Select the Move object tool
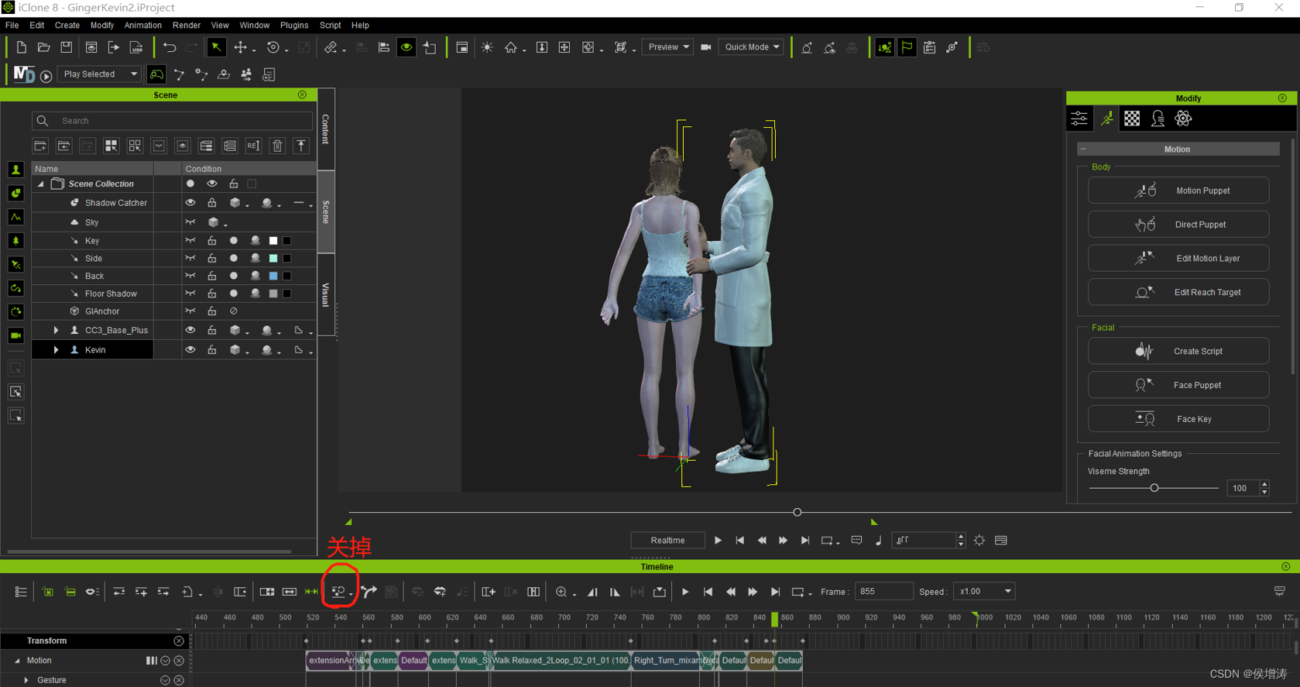This screenshot has height=687, width=1300. point(241,47)
